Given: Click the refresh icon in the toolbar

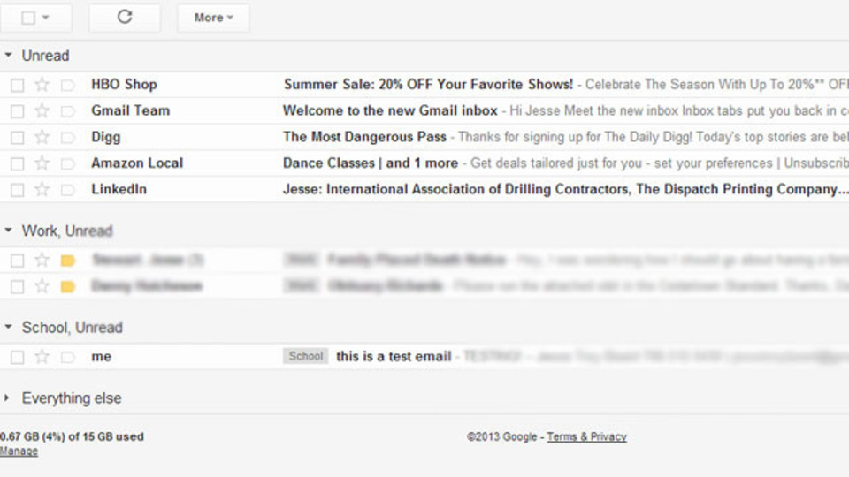Looking at the screenshot, I should pos(125,17).
